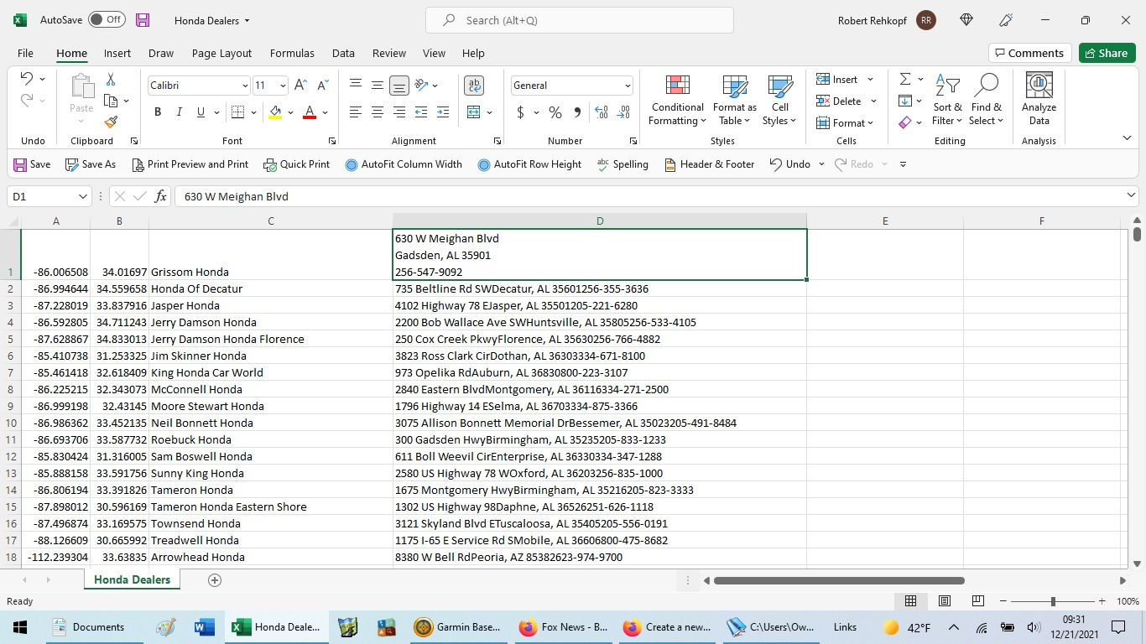1146x644 pixels.
Task: Click the Spelling button
Action: [x=622, y=164]
